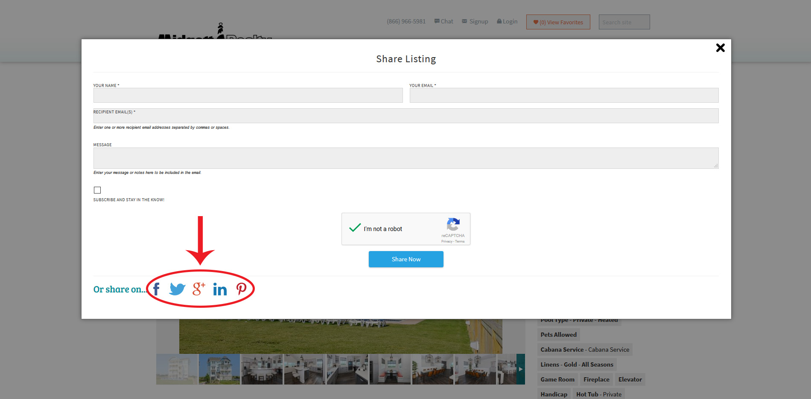Click the lighthouse logo in the header
This screenshot has height=399, width=811.
click(215, 31)
